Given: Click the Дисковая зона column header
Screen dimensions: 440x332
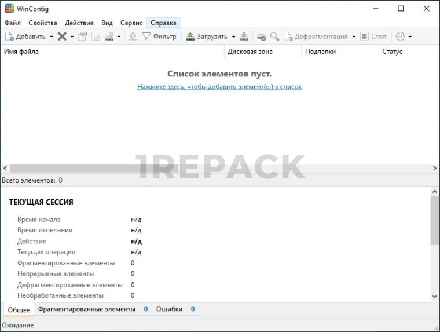Looking at the screenshot, I should point(250,52).
